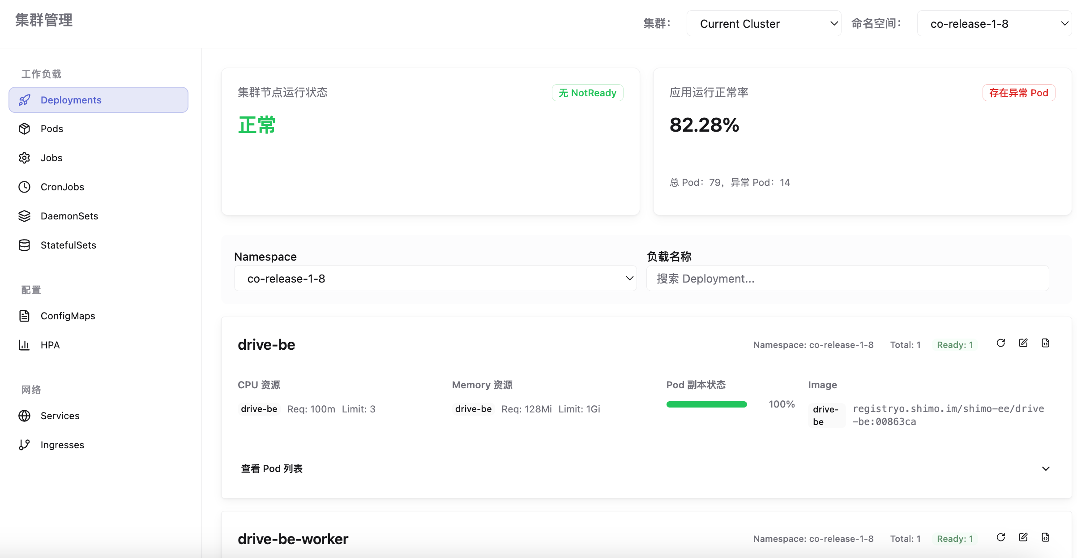Open the 命名空间 co-release-1-8 dropdown in header
This screenshot has width=1077, height=558.
pos(994,24)
